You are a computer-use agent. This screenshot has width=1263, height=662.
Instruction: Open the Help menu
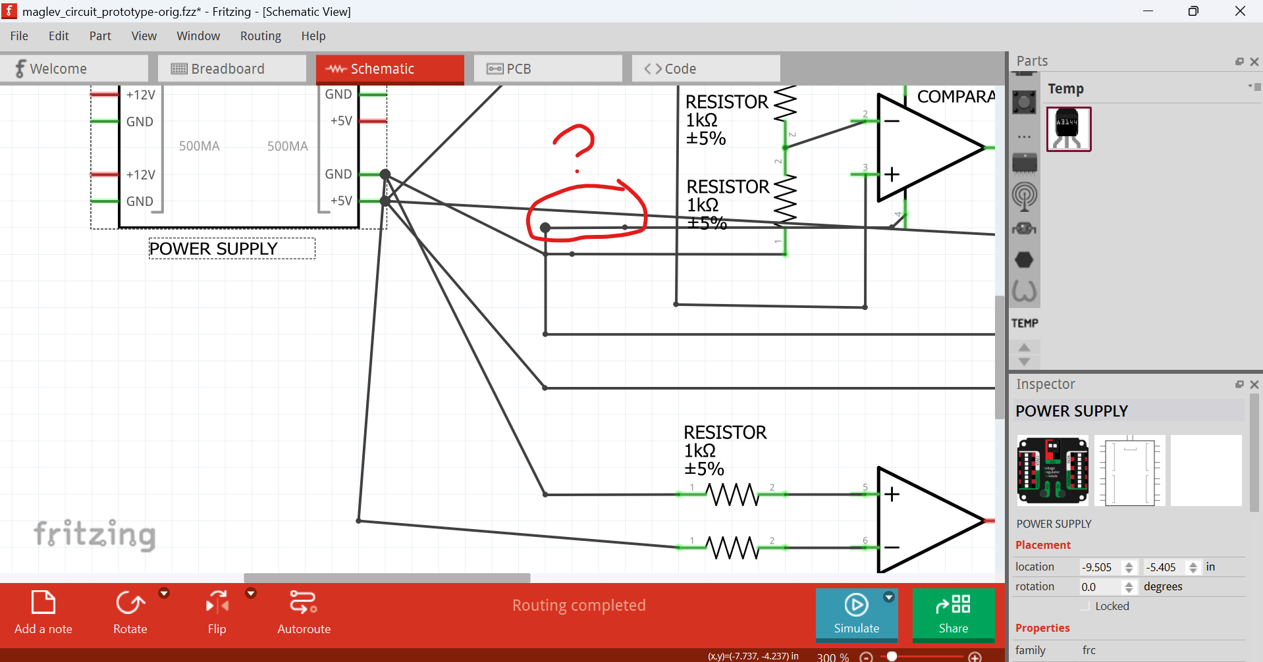click(313, 36)
